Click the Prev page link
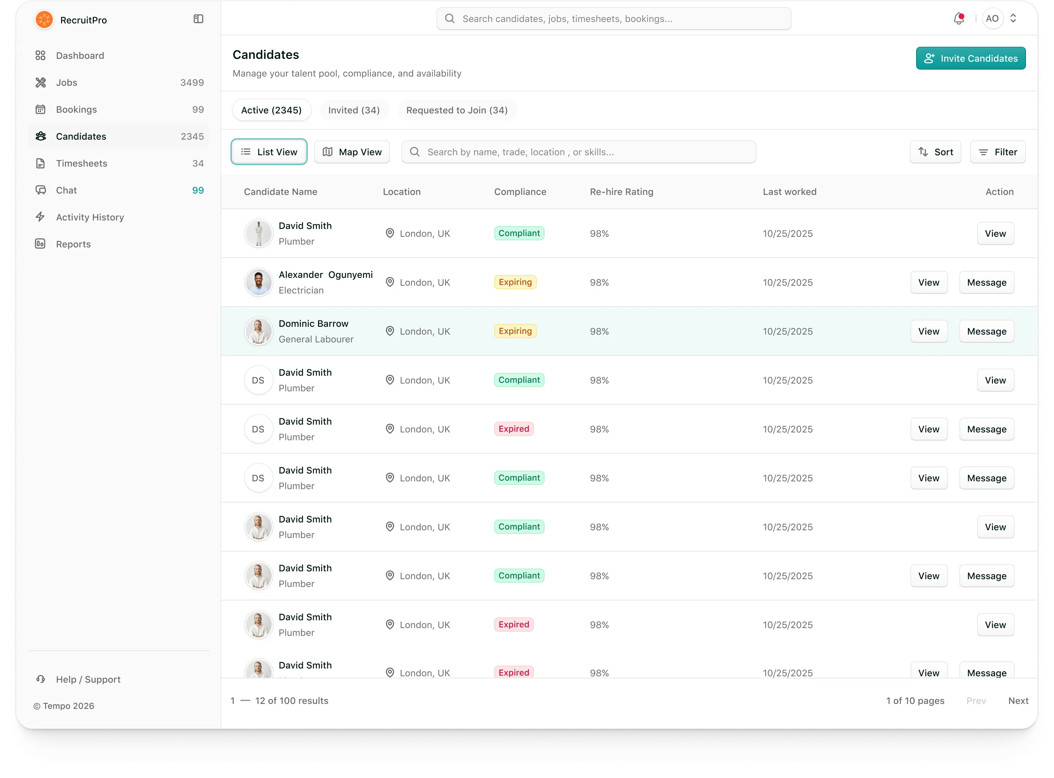 point(976,701)
